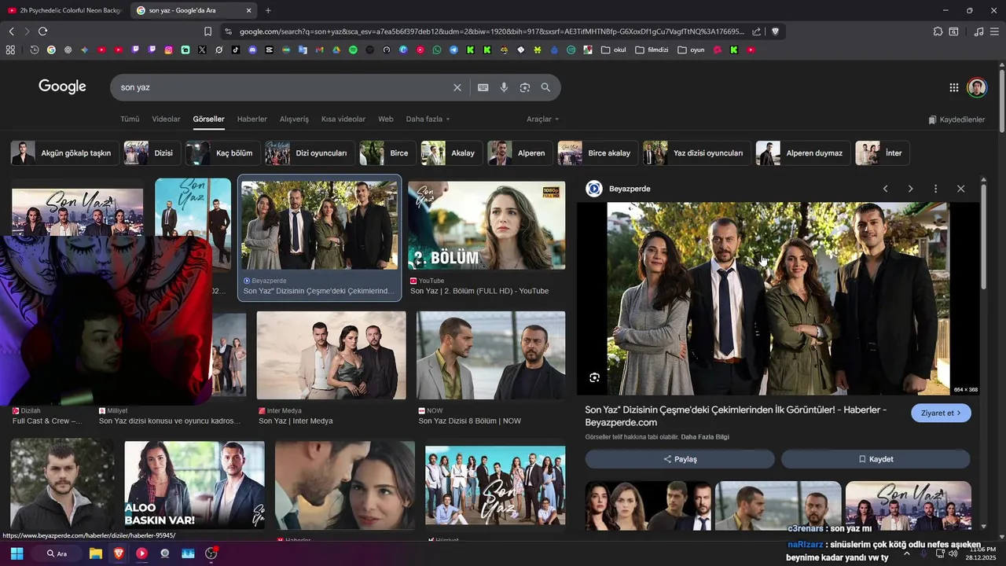Open the Windows Start menu
1006x566 pixels.
(x=17, y=553)
